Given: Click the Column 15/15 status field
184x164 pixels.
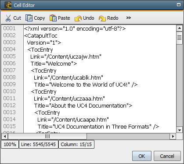Looking at the screenshot, I should (76, 144).
